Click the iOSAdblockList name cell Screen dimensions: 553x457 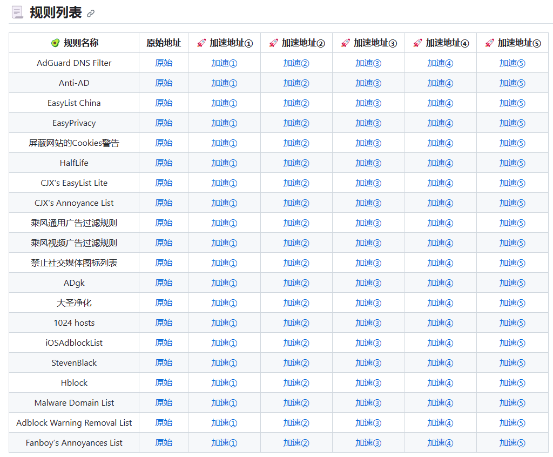(74, 342)
